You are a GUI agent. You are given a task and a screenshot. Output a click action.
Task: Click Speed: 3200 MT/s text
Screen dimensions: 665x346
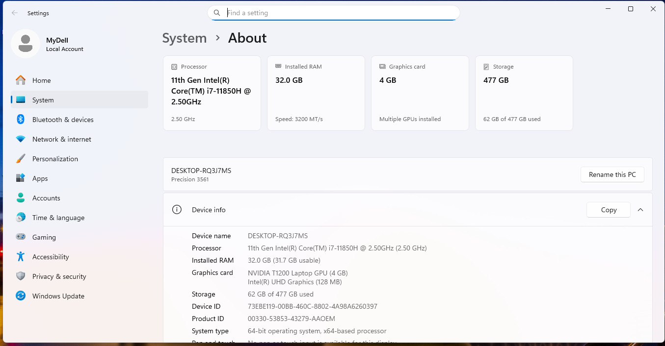click(299, 119)
